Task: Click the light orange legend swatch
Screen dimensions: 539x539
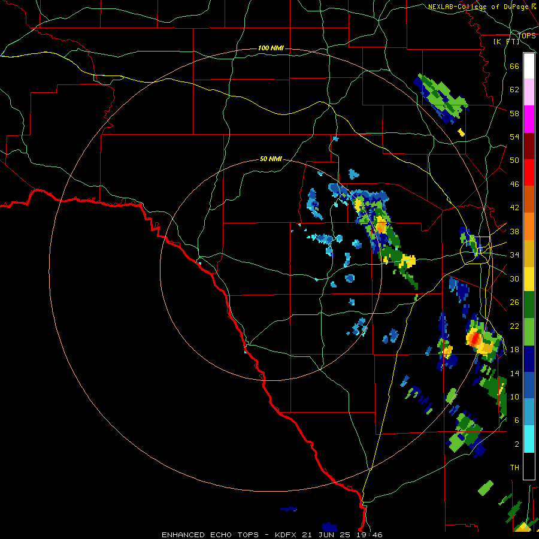Action: click(529, 226)
